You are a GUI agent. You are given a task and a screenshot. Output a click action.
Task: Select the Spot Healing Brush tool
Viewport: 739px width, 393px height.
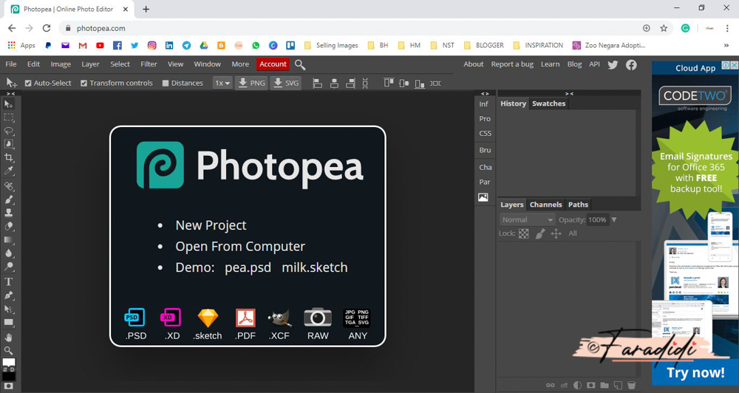[x=8, y=186]
